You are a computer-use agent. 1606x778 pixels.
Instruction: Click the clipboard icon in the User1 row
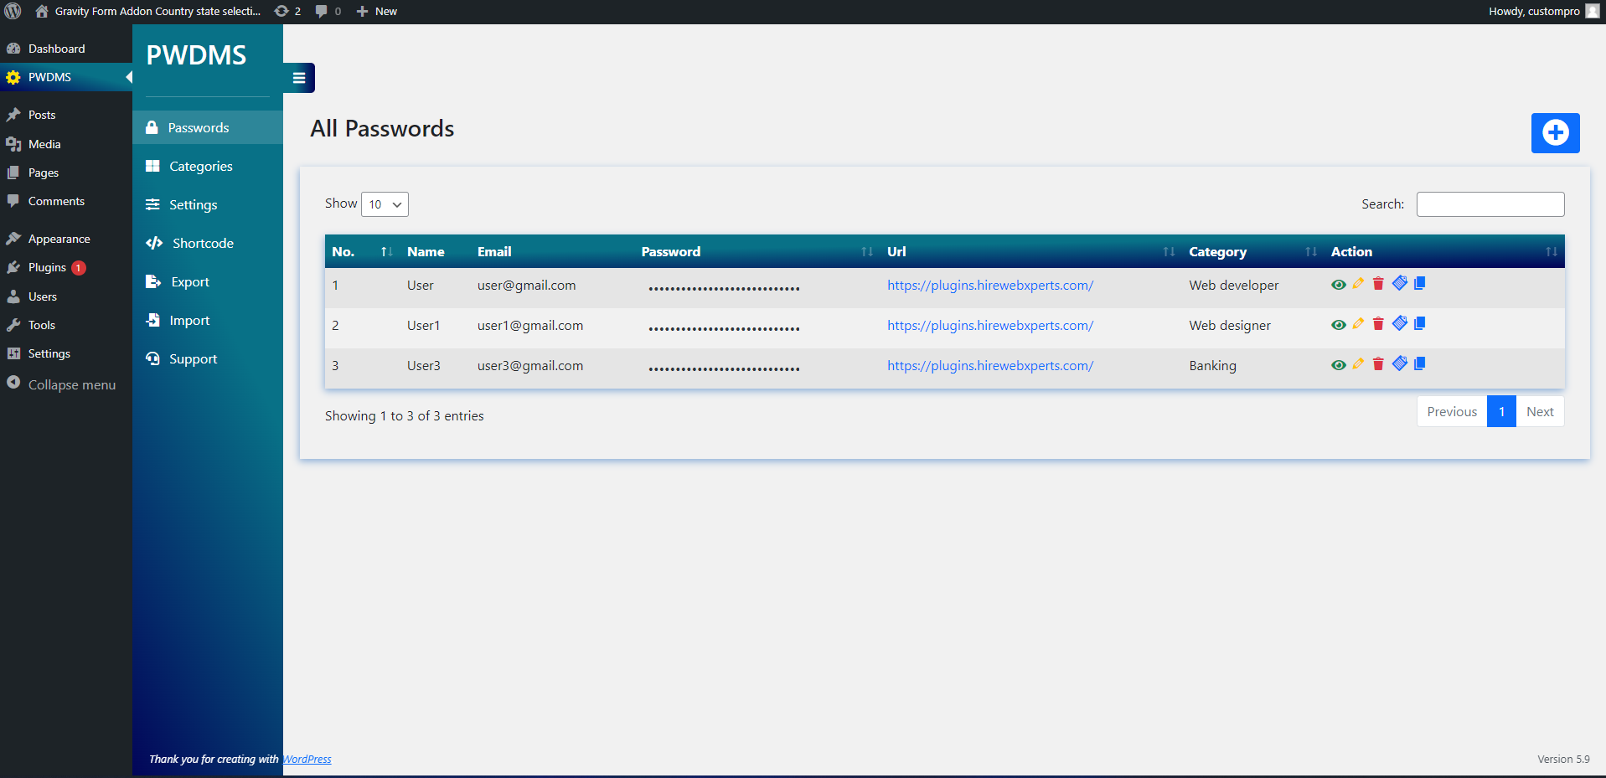pos(1400,323)
